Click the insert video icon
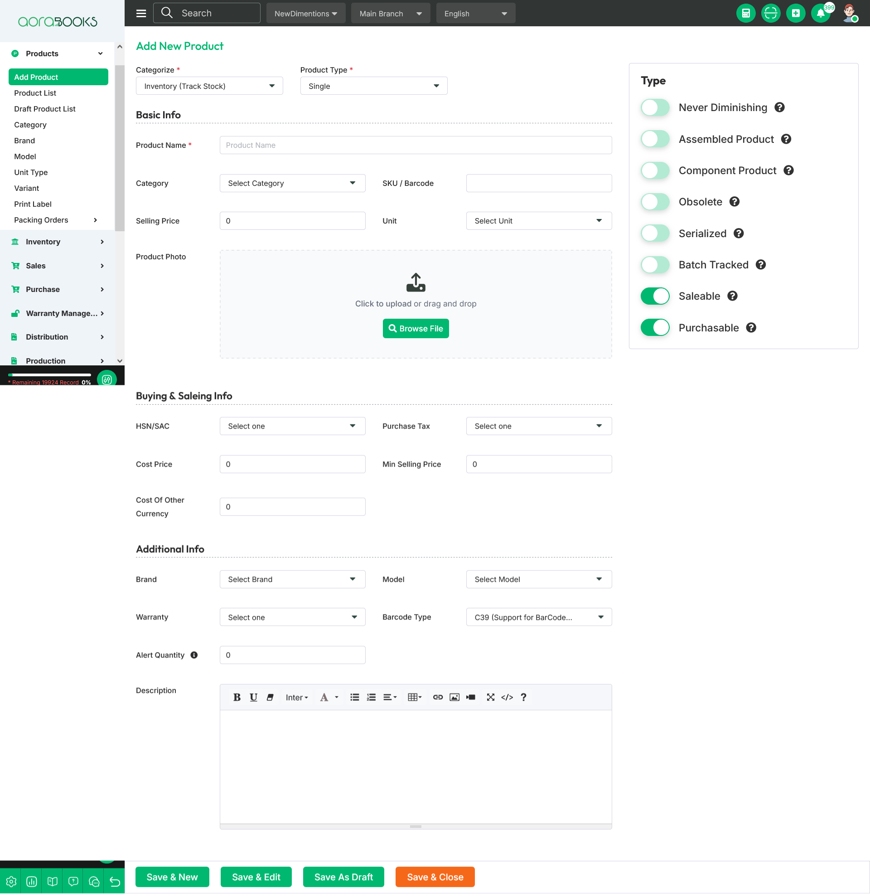The image size is (870, 894). click(471, 697)
